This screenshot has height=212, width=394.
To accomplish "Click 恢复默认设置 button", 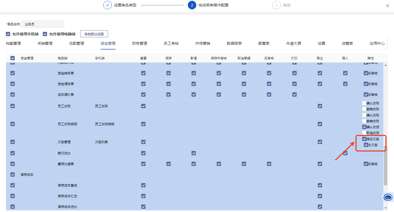I will tap(94, 34).
